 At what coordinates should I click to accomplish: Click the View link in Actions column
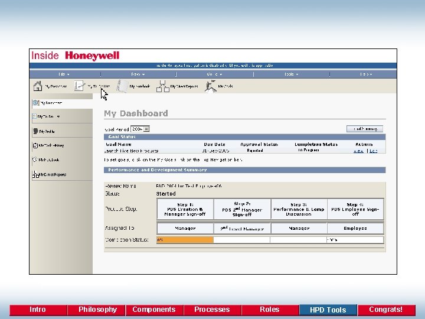[358, 151]
